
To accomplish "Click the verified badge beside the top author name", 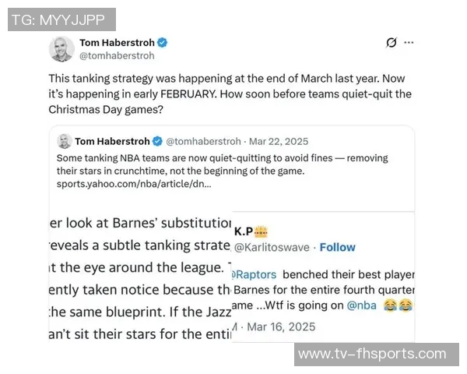I will 163,43.
